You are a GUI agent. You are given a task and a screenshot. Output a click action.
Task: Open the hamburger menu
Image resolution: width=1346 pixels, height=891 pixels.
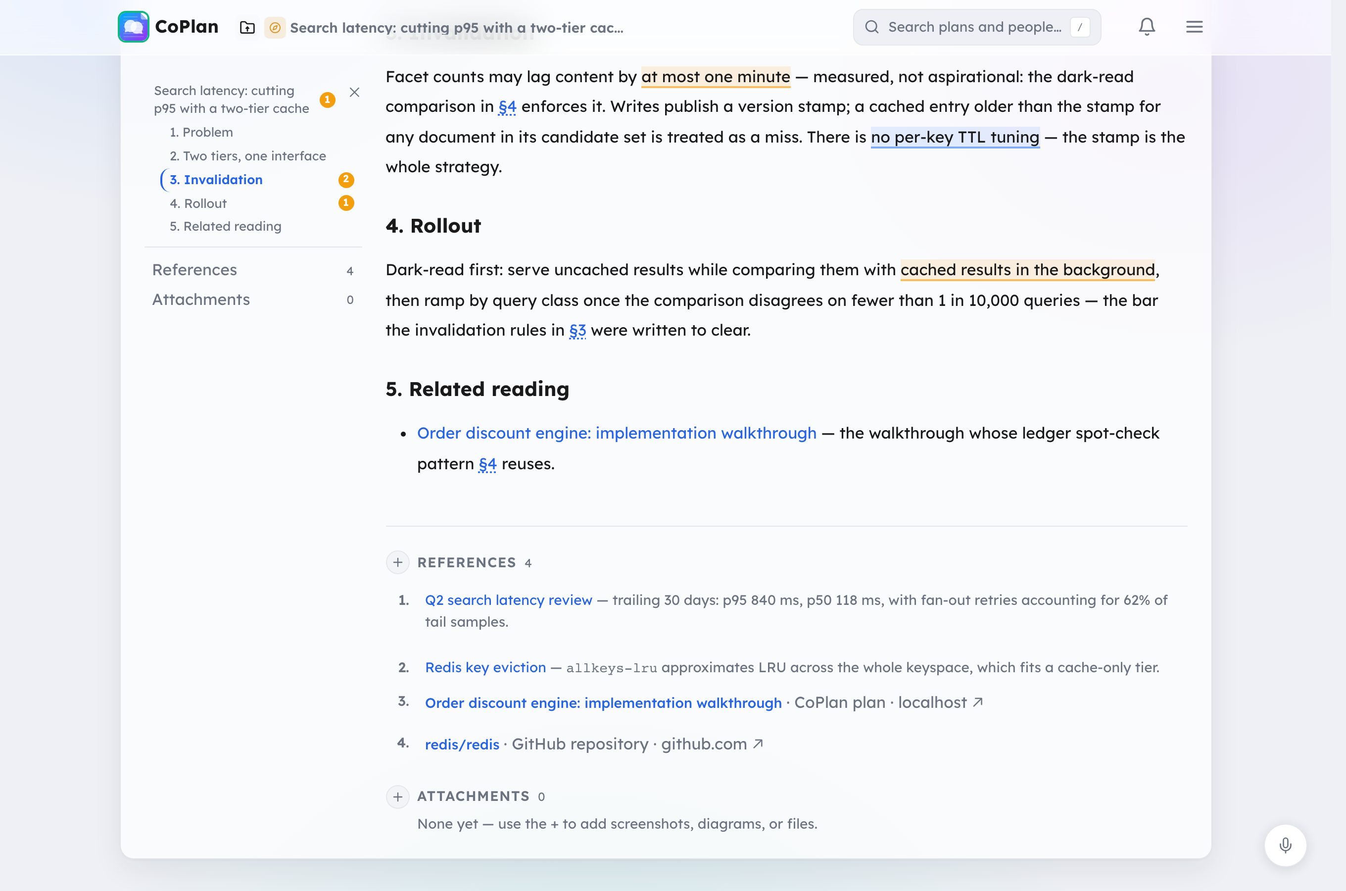coord(1195,27)
